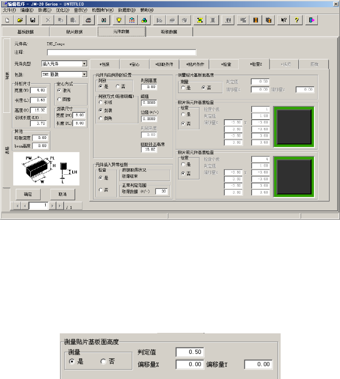Click the Cut scissors toolbar icon
The height and width of the screenshot is (379, 340).
pyautogui.click(x=48, y=20)
